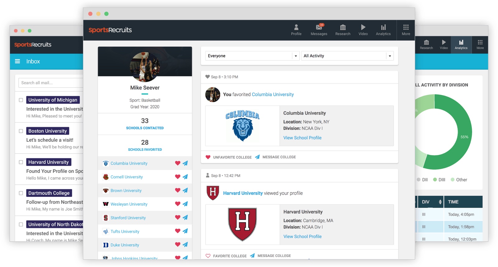Viewport: 498px width, 267px height.
Task: Open the Profile icon in the top navigation
Action: click(x=296, y=30)
